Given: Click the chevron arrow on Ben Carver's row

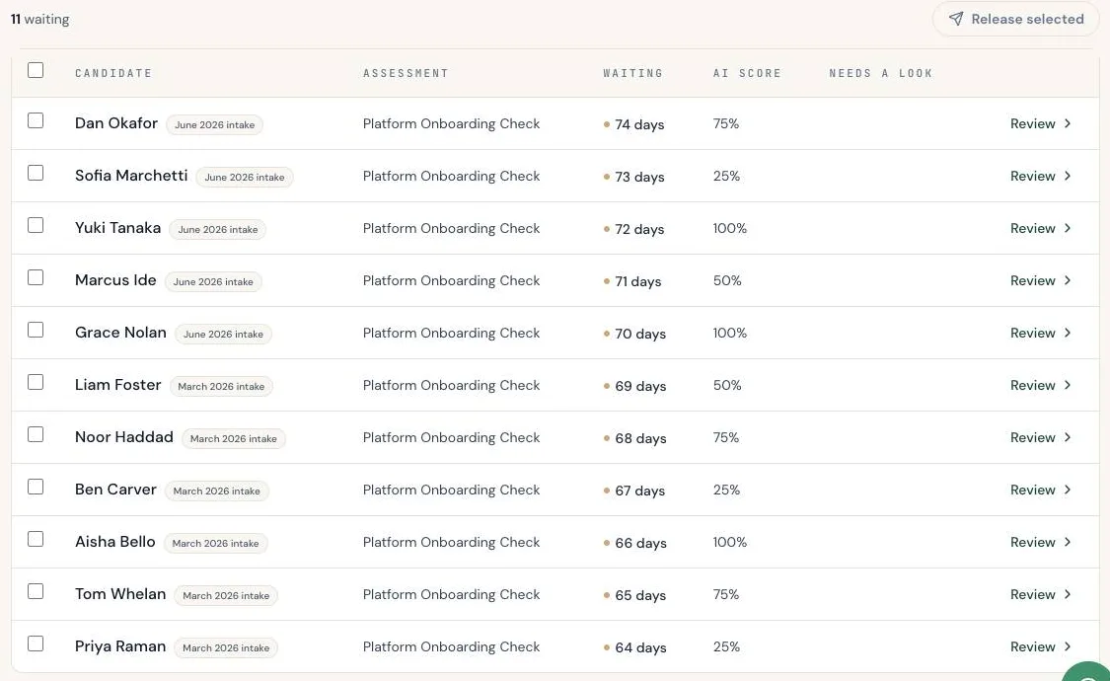Looking at the screenshot, I should click(1068, 490).
